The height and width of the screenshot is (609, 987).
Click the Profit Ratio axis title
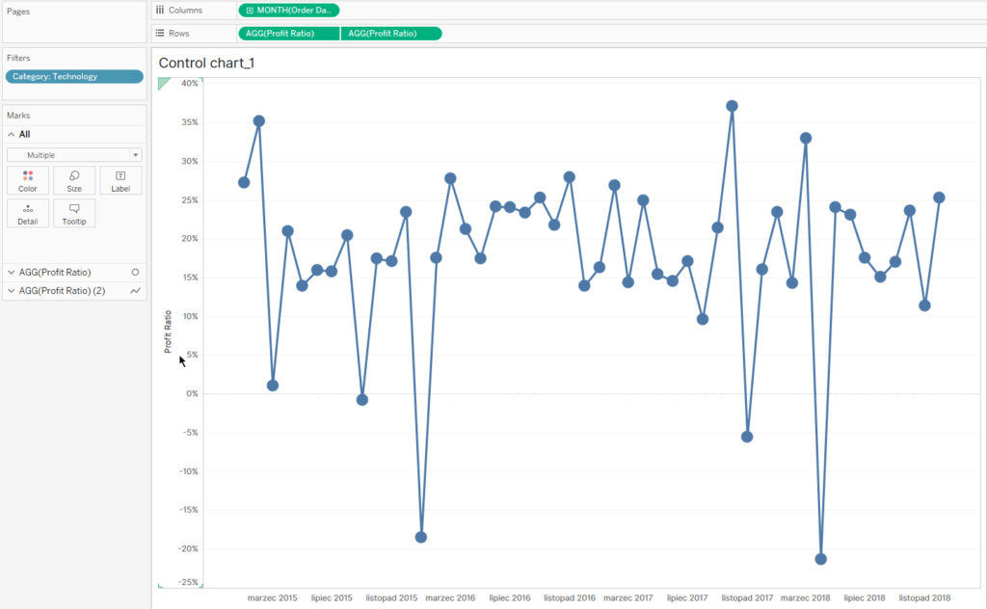tap(168, 331)
